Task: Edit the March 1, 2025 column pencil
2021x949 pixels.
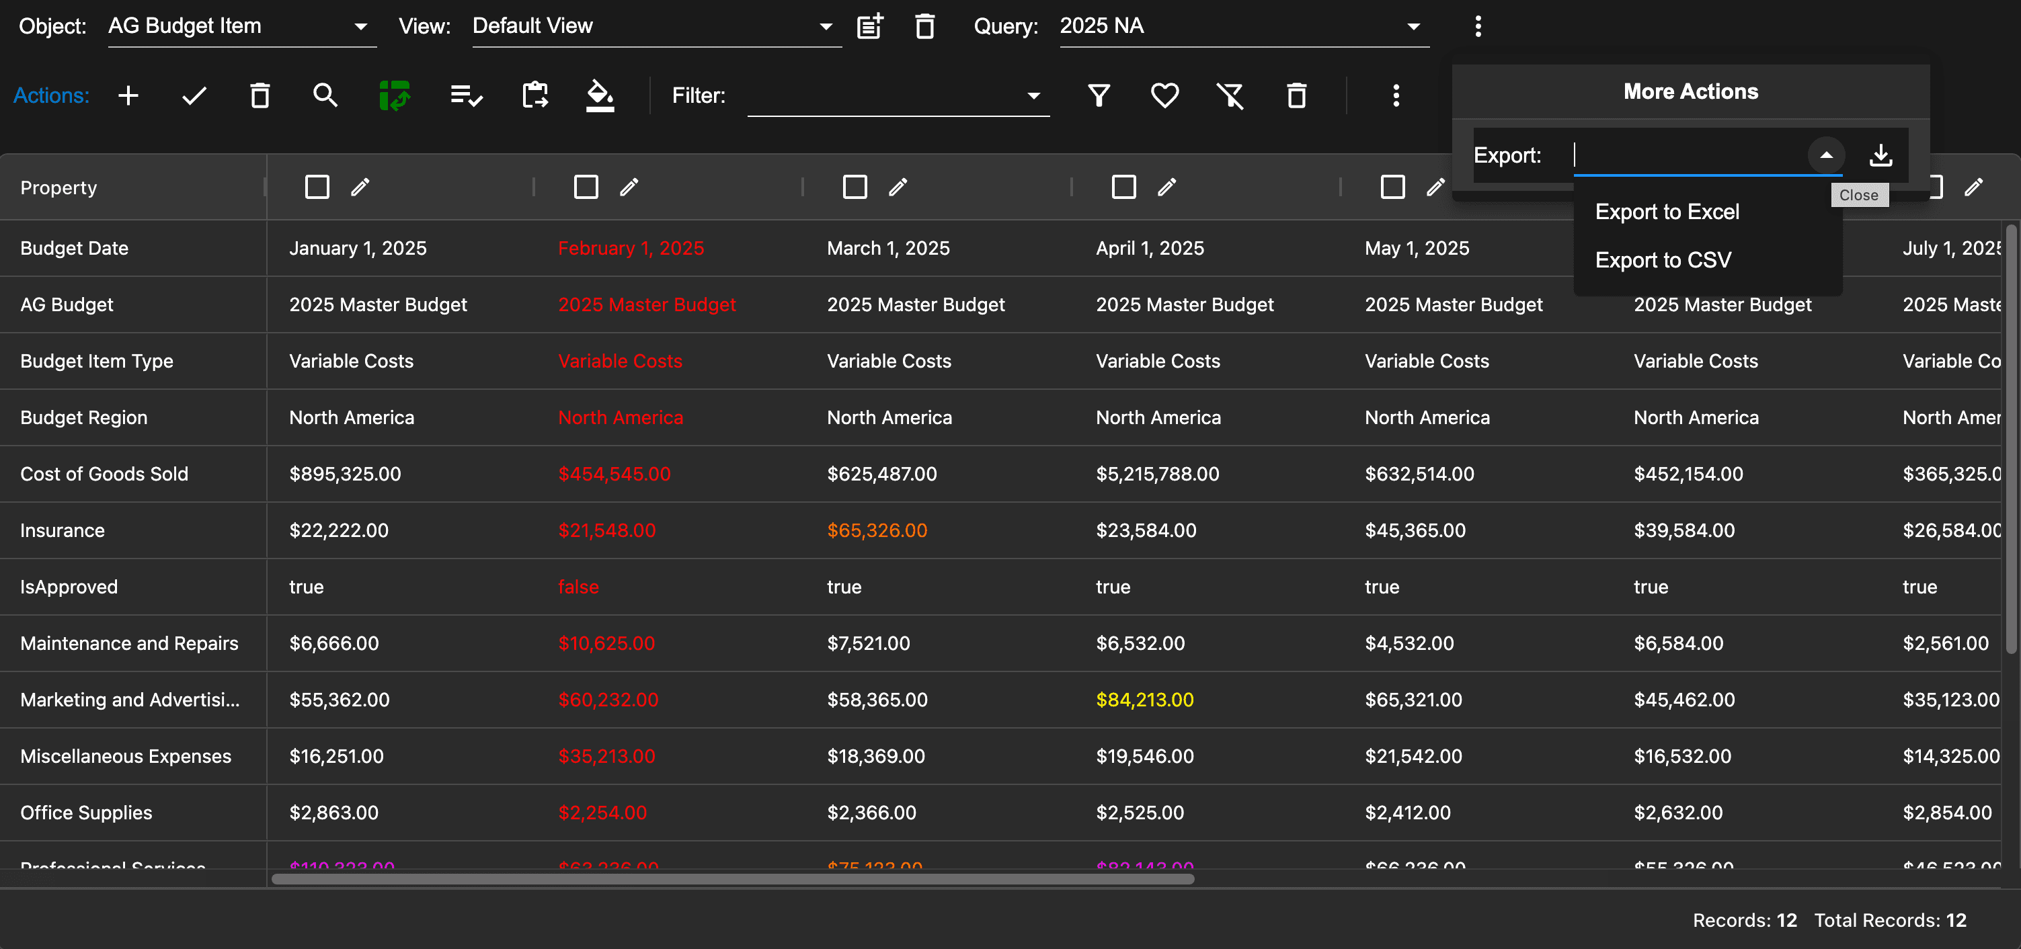Action: click(x=898, y=187)
